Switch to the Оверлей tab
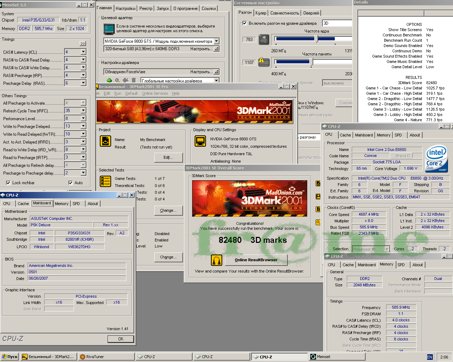 [311, 13]
